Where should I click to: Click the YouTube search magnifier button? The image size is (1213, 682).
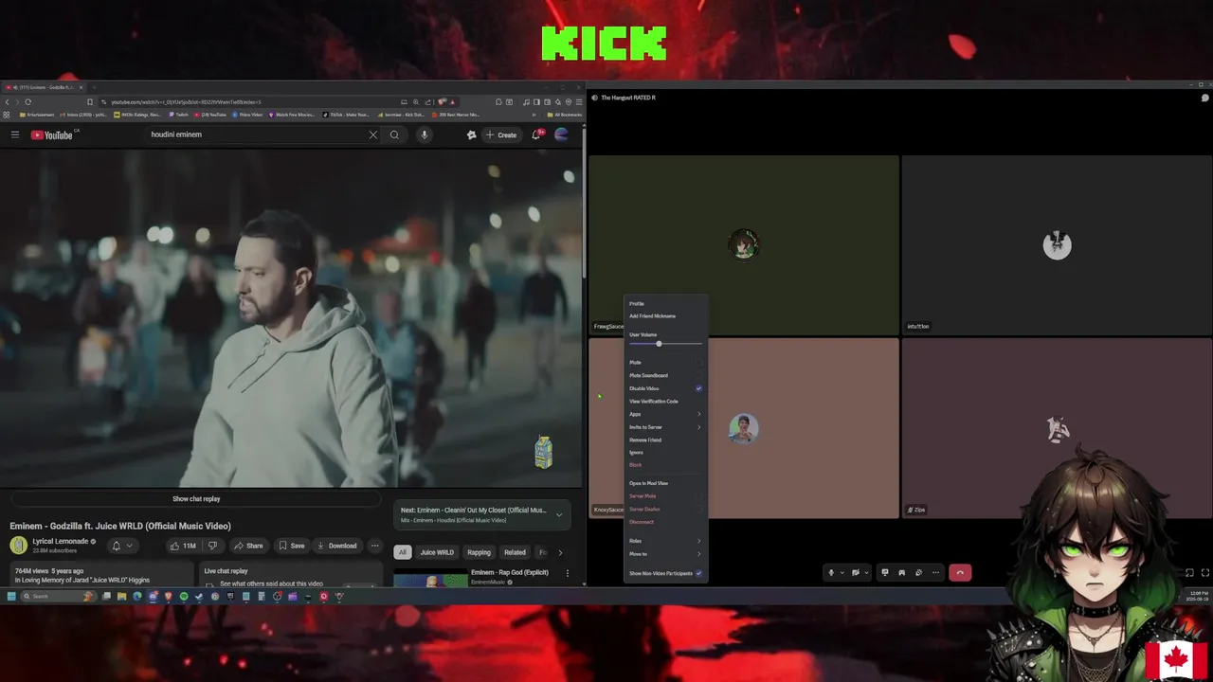pos(394,135)
